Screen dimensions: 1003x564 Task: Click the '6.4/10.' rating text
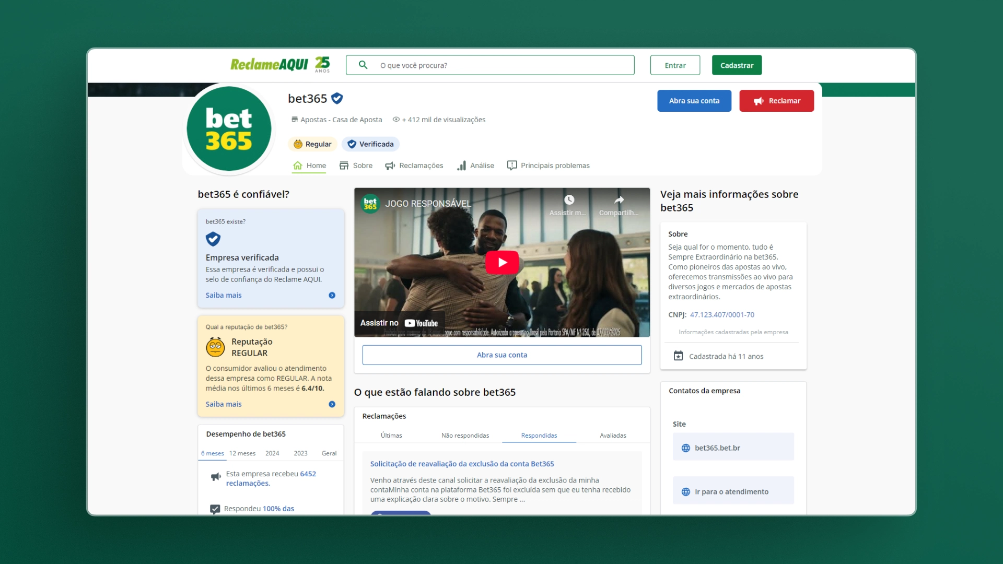coord(313,389)
